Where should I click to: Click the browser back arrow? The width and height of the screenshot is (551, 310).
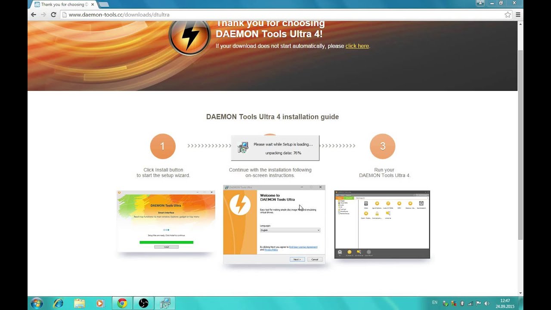(x=34, y=15)
